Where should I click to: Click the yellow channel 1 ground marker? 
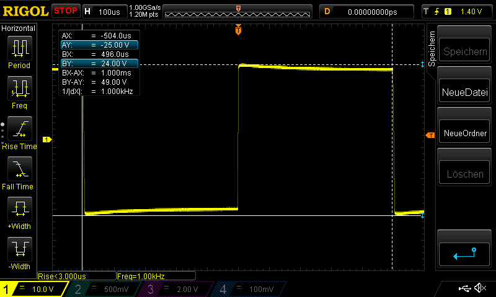47,139
